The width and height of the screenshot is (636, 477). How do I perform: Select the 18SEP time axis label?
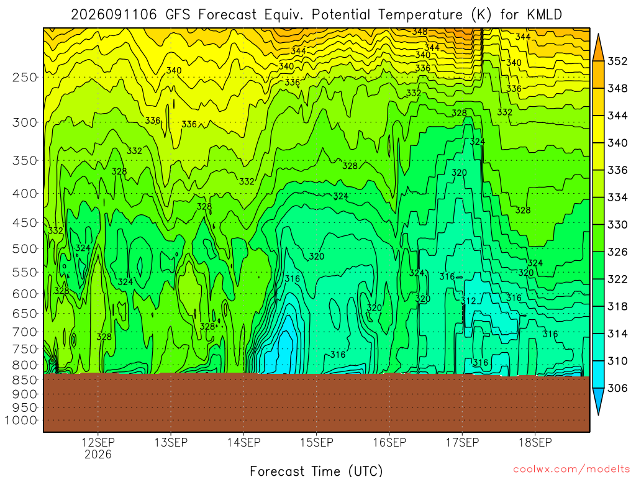pos(535,442)
